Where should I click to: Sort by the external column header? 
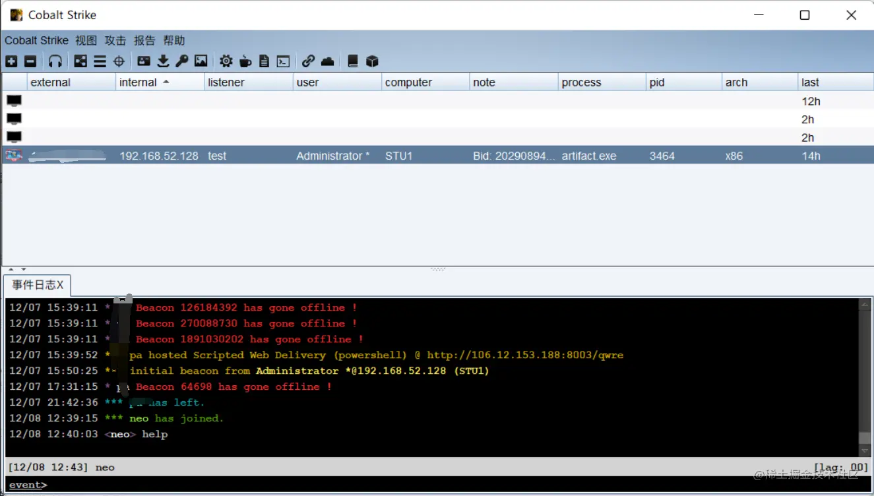coord(71,82)
